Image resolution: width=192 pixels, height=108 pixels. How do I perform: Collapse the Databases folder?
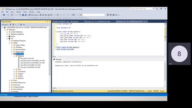[x=5, y=30]
